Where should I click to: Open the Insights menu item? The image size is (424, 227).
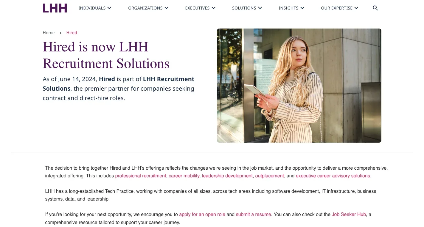[288, 8]
